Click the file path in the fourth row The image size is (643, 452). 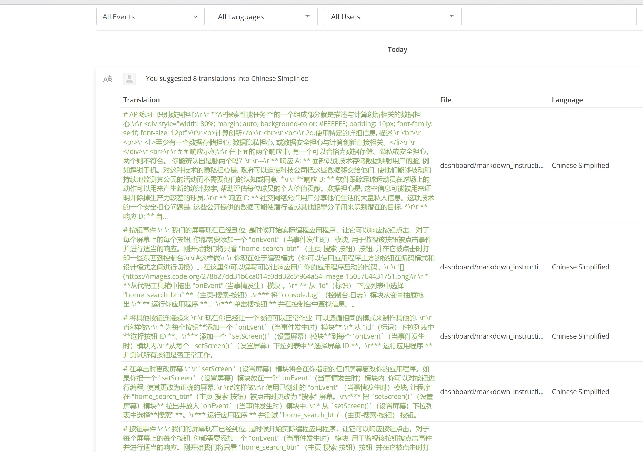point(492,392)
